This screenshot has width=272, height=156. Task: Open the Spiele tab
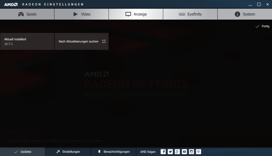point(27,14)
